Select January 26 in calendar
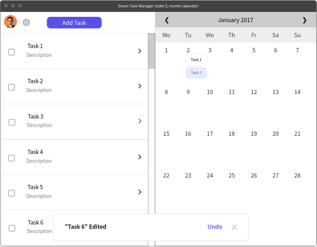The width and height of the screenshot is (317, 247). 254,175
